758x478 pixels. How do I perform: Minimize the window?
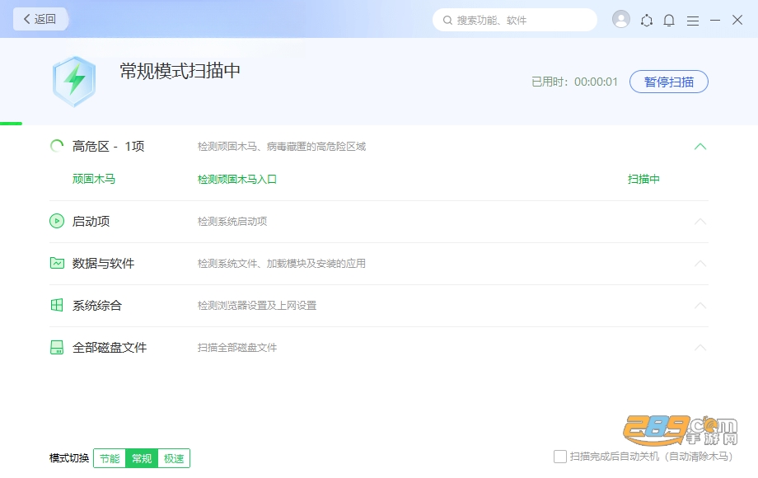[x=715, y=21]
